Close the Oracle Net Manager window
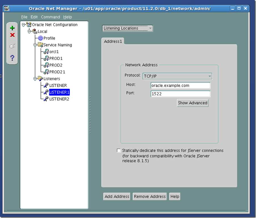Viewport: 256px width, 218px height. point(246,8)
